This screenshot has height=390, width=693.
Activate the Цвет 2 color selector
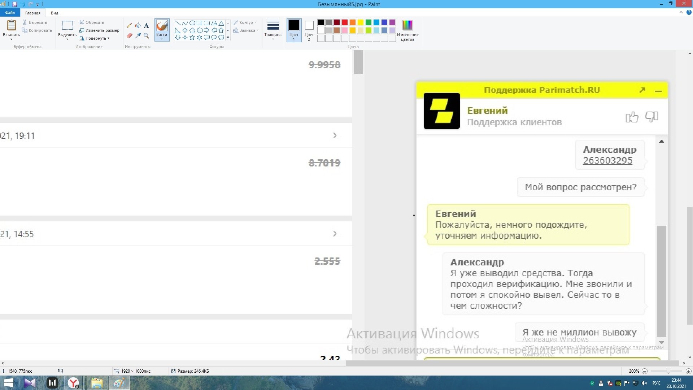pos(309,30)
